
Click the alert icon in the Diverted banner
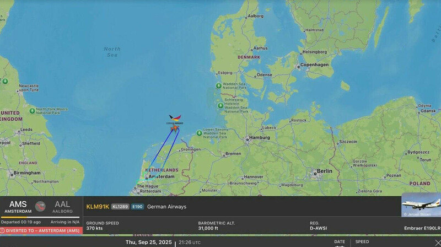pos(3,230)
